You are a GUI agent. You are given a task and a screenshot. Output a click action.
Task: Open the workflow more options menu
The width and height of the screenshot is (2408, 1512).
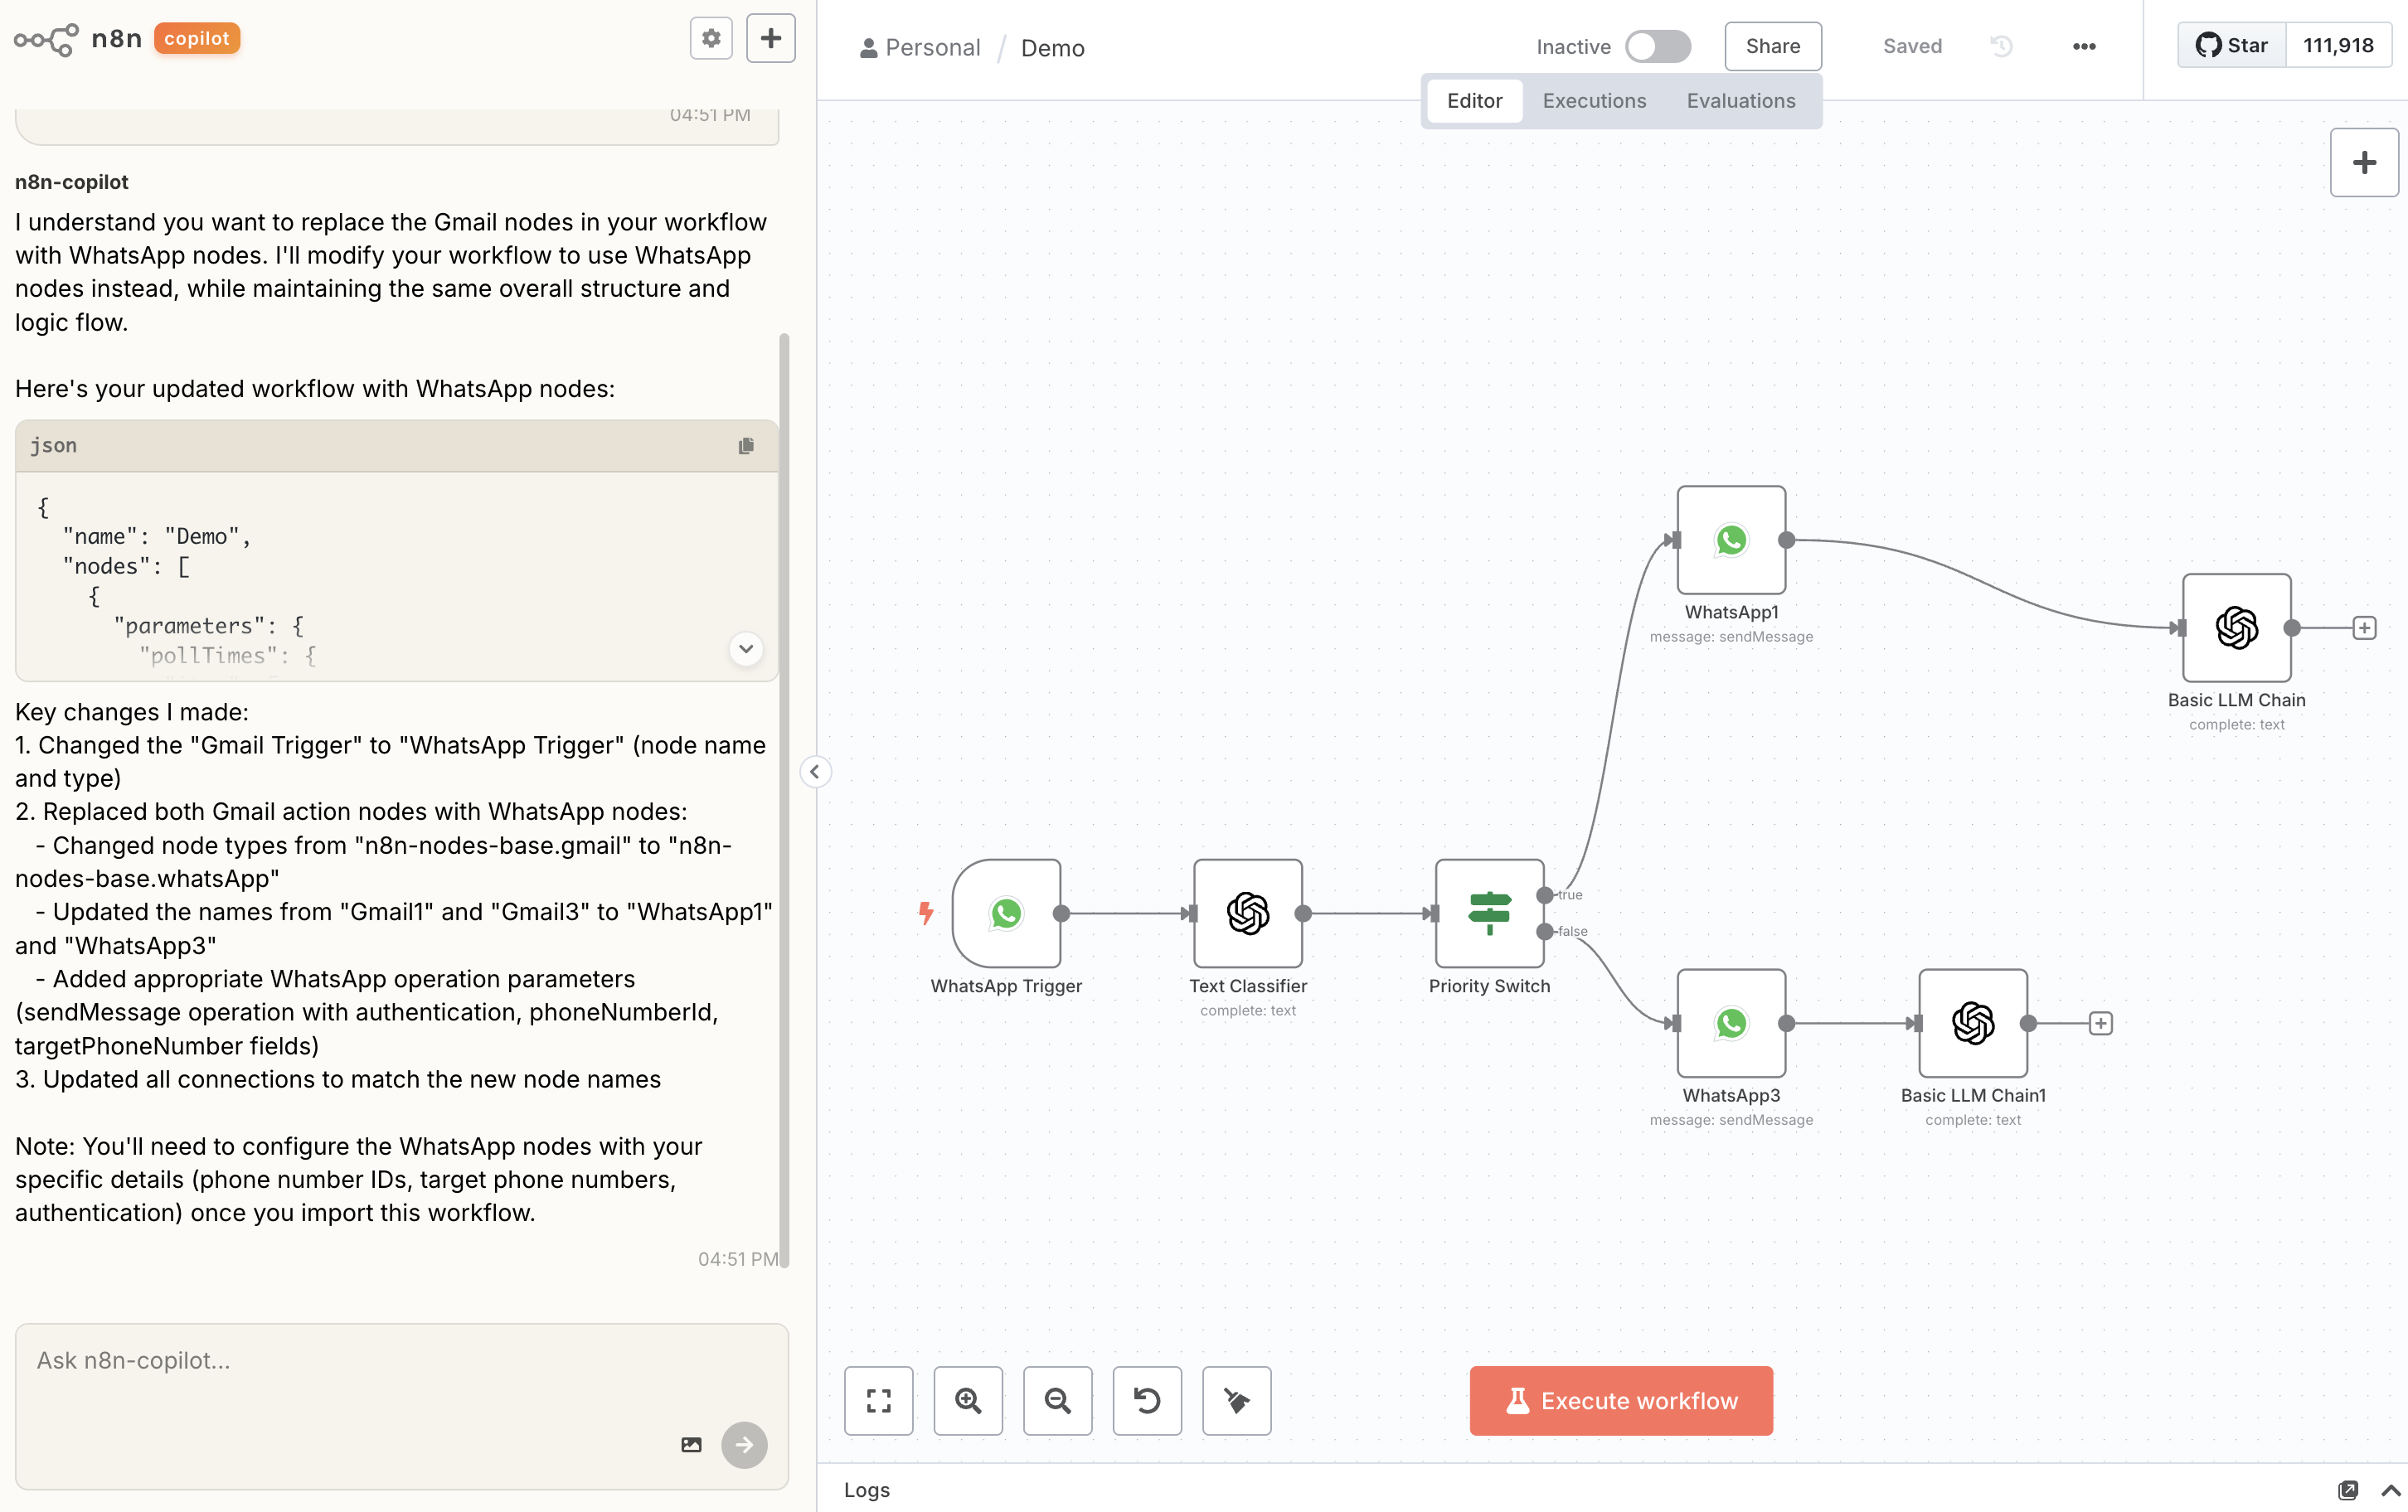pyautogui.click(x=2084, y=46)
